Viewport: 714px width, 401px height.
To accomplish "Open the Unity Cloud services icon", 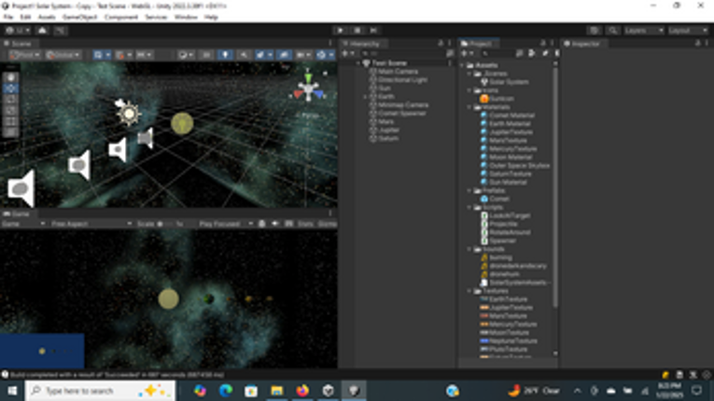I will (x=42, y=31).
